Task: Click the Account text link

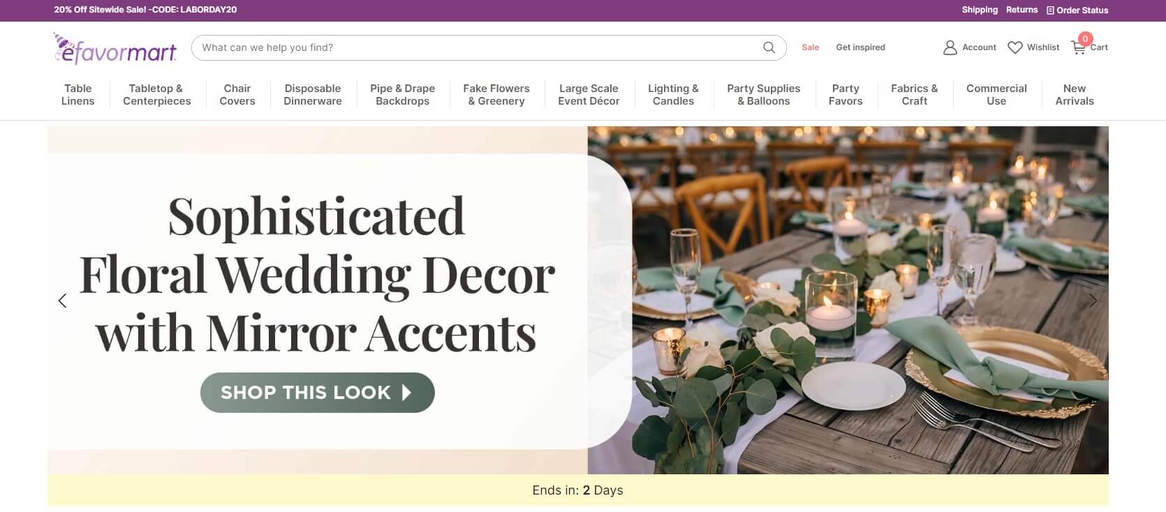Action: coord(979,47)
